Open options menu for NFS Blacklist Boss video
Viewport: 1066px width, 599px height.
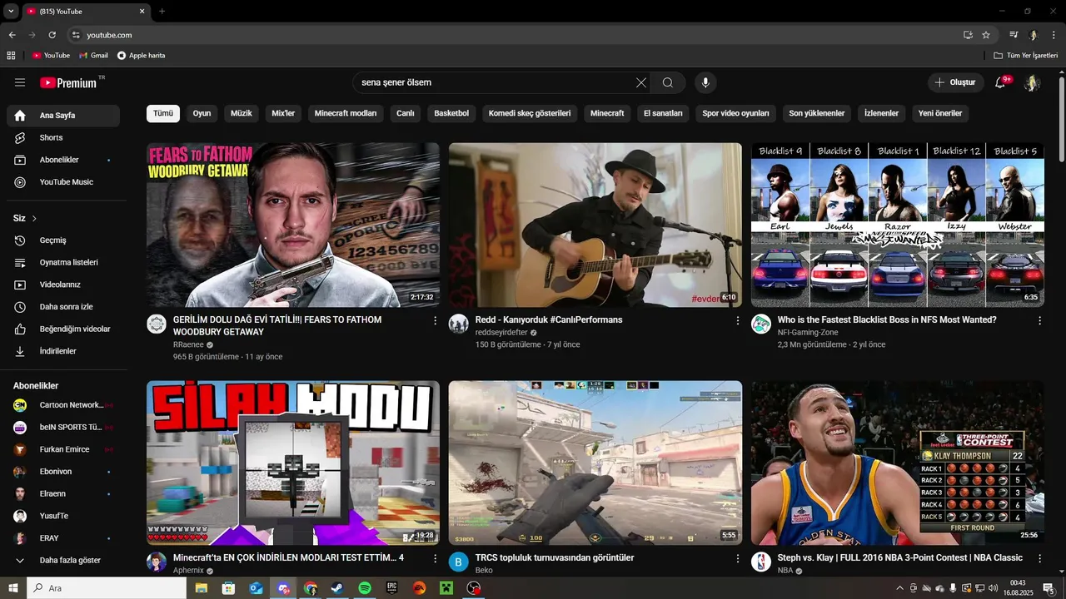[x=1039, y=320]
